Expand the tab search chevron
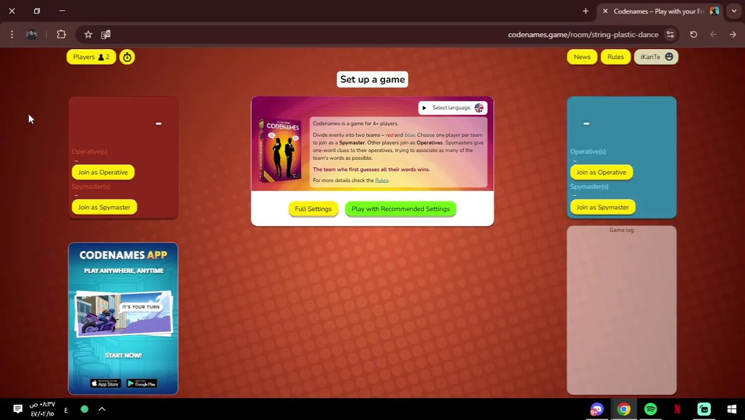745x420 pixels. [x=734, y=11]
